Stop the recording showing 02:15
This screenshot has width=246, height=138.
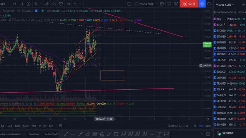click(x=189, y=4)
